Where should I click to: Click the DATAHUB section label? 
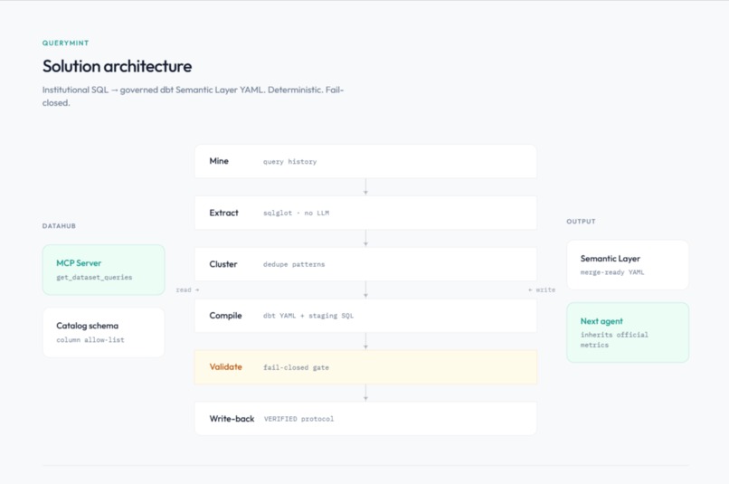click(x=59, y=226)
